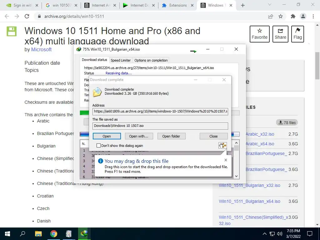Check "Don't show this dialog again"
Screen dimensions: 320x240
click(98, 146)
